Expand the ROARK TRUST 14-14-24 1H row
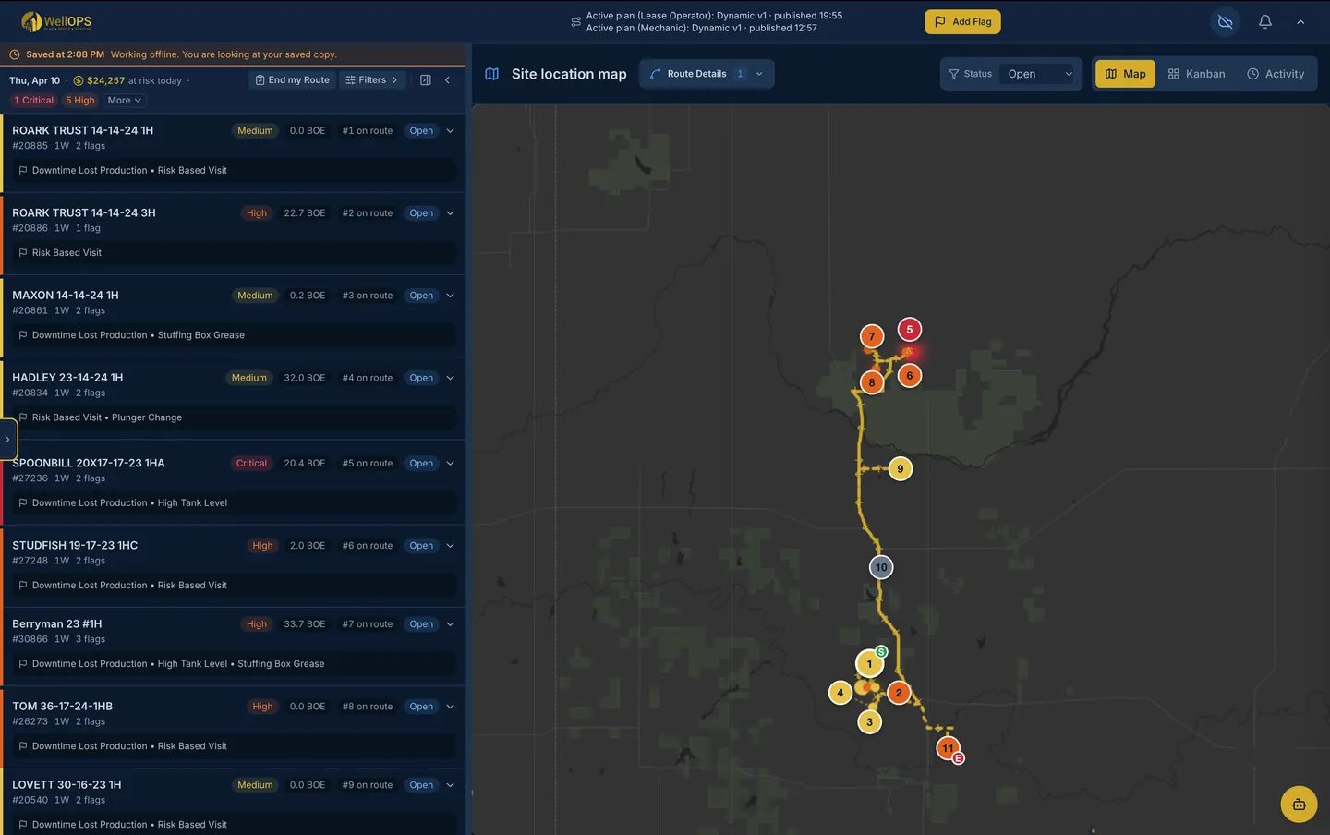 [x=451, y=131]
